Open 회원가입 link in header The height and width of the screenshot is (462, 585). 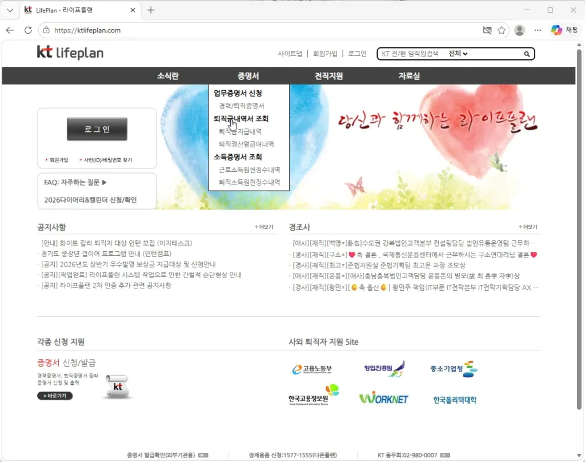coord(325,54)
